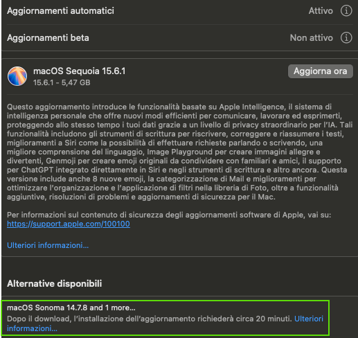Click the Non attivo status text
The image size is (358, 338).
coord(312,37)
